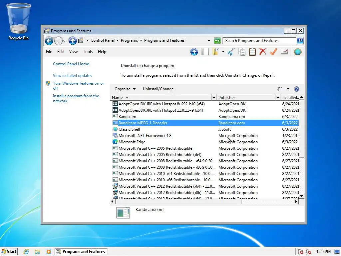Open the File menu
This screenshot has width=341, height=256.
coord(49,52)
